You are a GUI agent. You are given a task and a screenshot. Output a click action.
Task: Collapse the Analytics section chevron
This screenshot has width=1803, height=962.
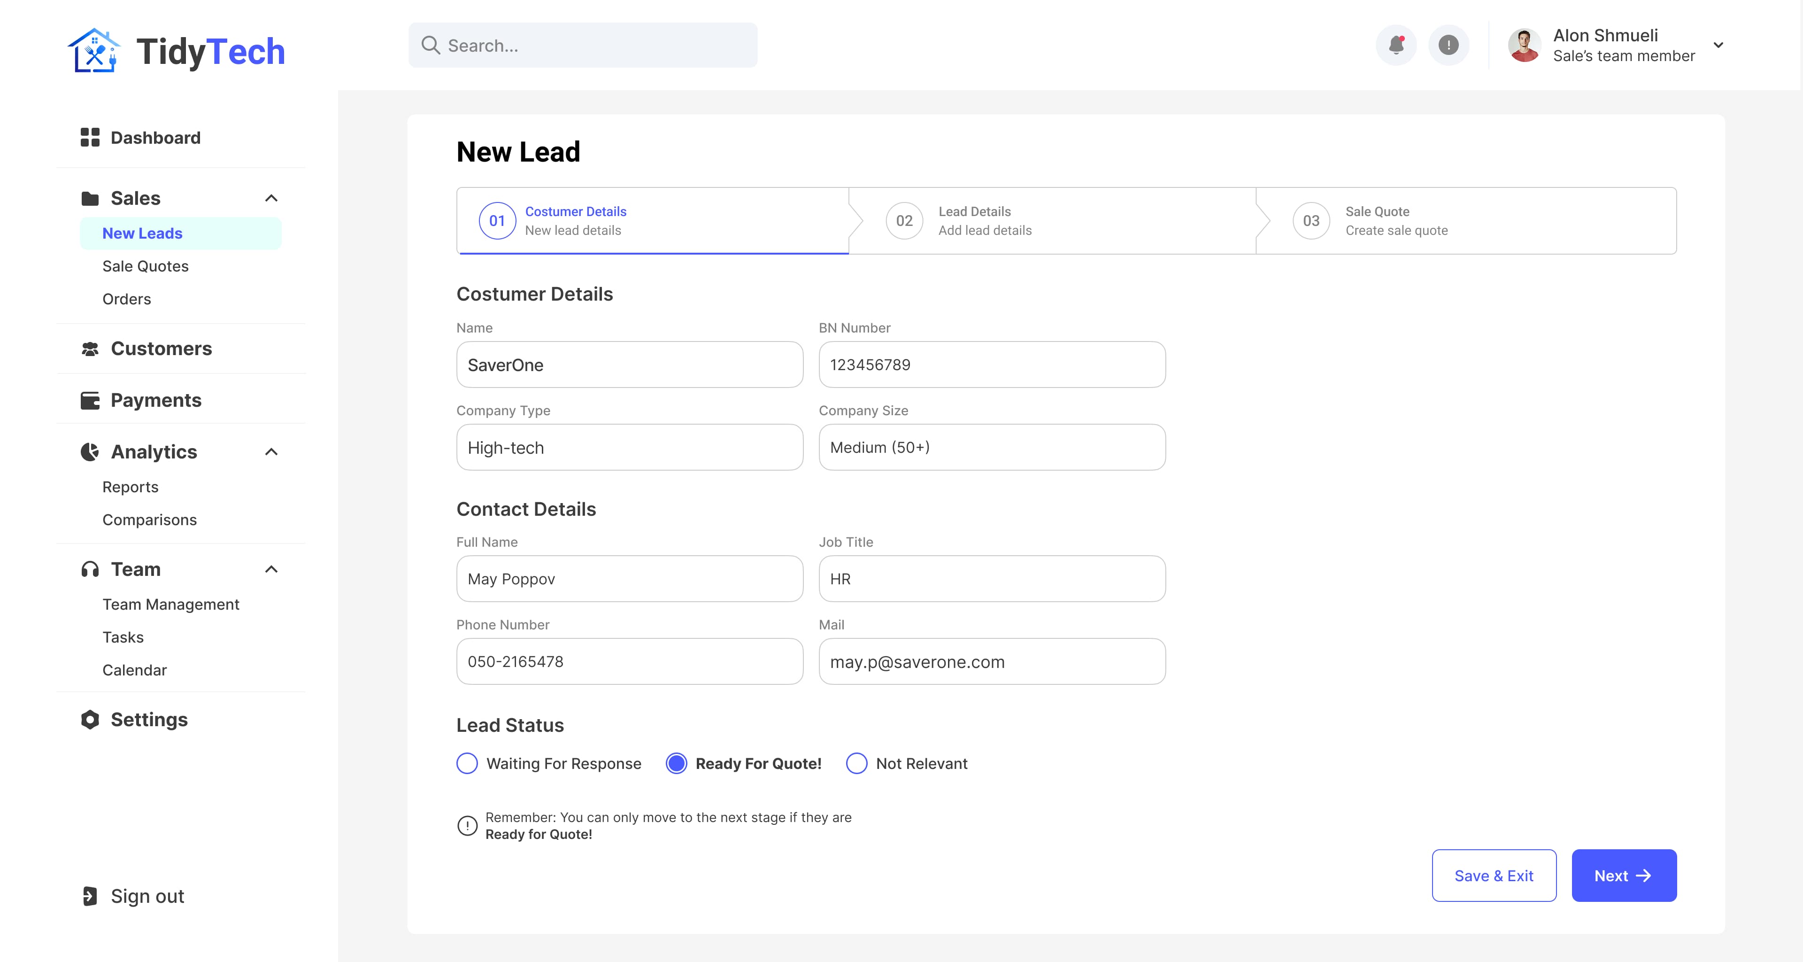point(271,451)
